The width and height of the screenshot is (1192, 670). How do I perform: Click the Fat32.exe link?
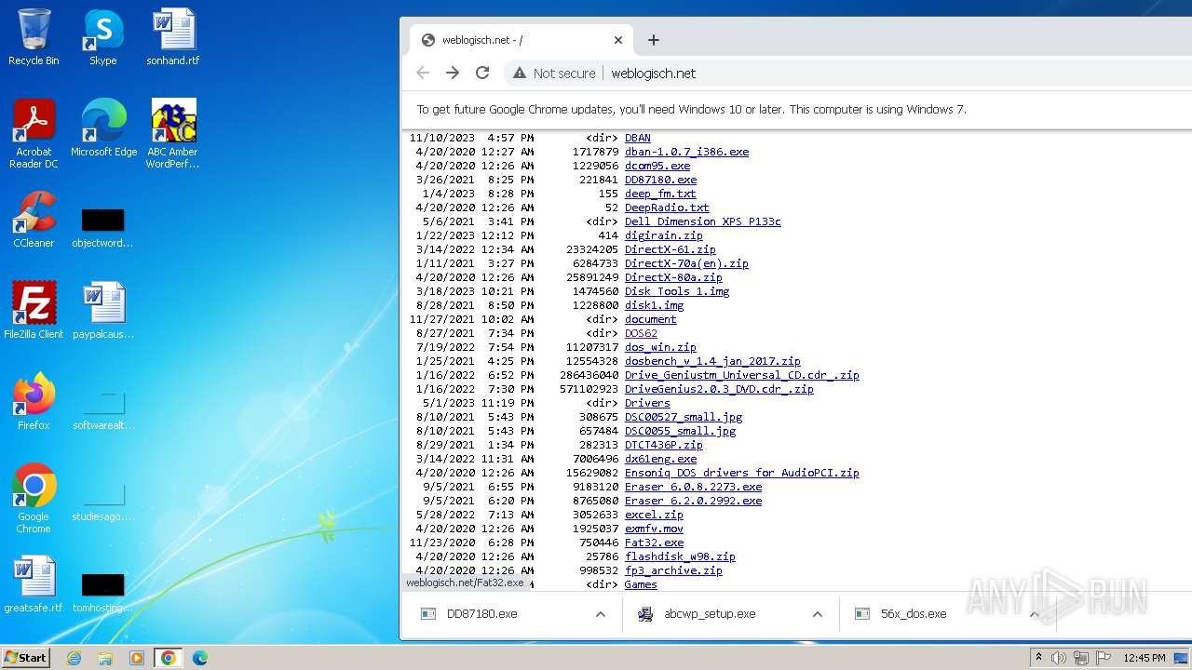tap(654, 543)
